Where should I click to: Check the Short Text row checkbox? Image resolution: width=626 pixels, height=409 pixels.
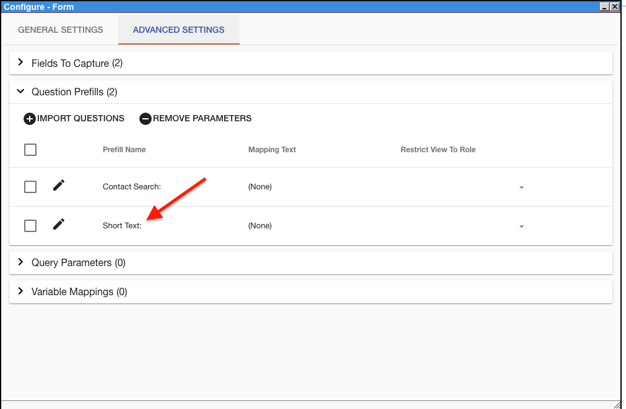30,225
